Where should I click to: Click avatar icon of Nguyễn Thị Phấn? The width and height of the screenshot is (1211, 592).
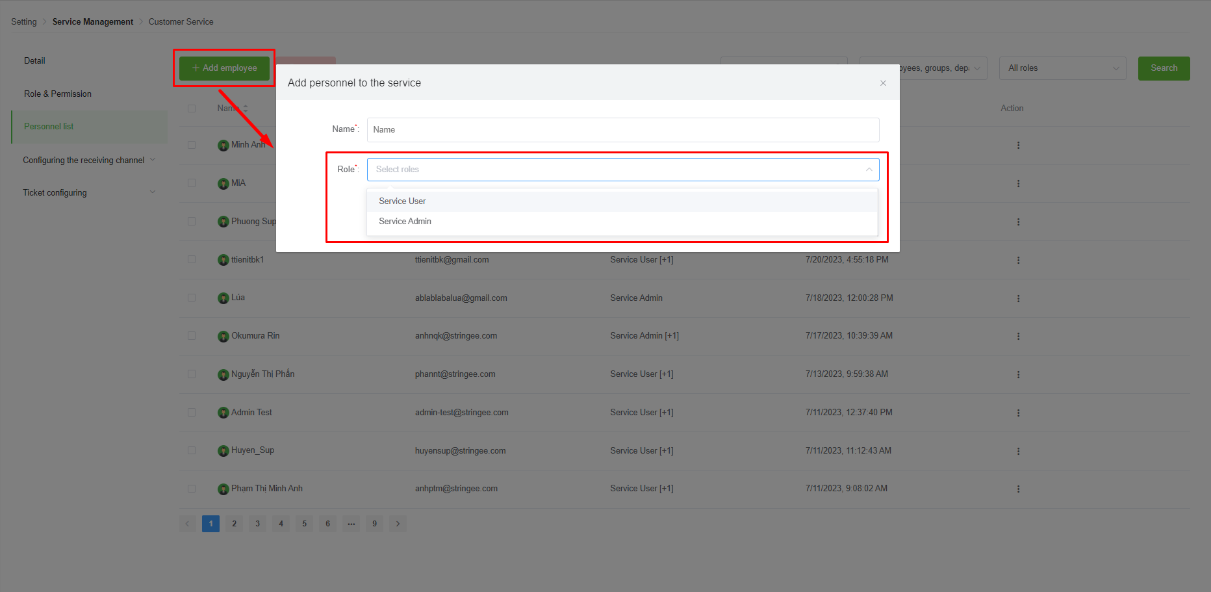click(223, 375)
